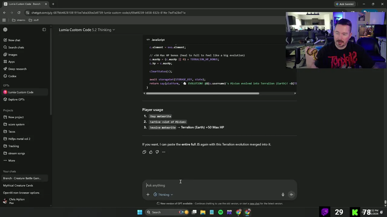Open the Thinking mode dropdown in composer
Screen dimensions: 387x217
pos(163,195)
